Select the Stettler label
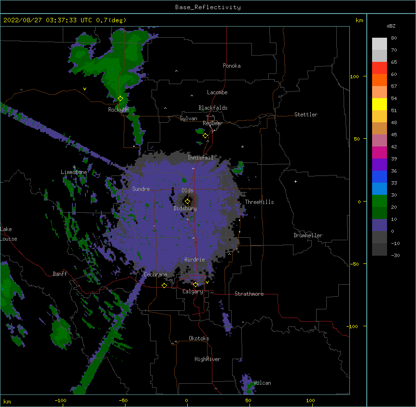Viewport: 416px width, 407px height. pos(306,115)
